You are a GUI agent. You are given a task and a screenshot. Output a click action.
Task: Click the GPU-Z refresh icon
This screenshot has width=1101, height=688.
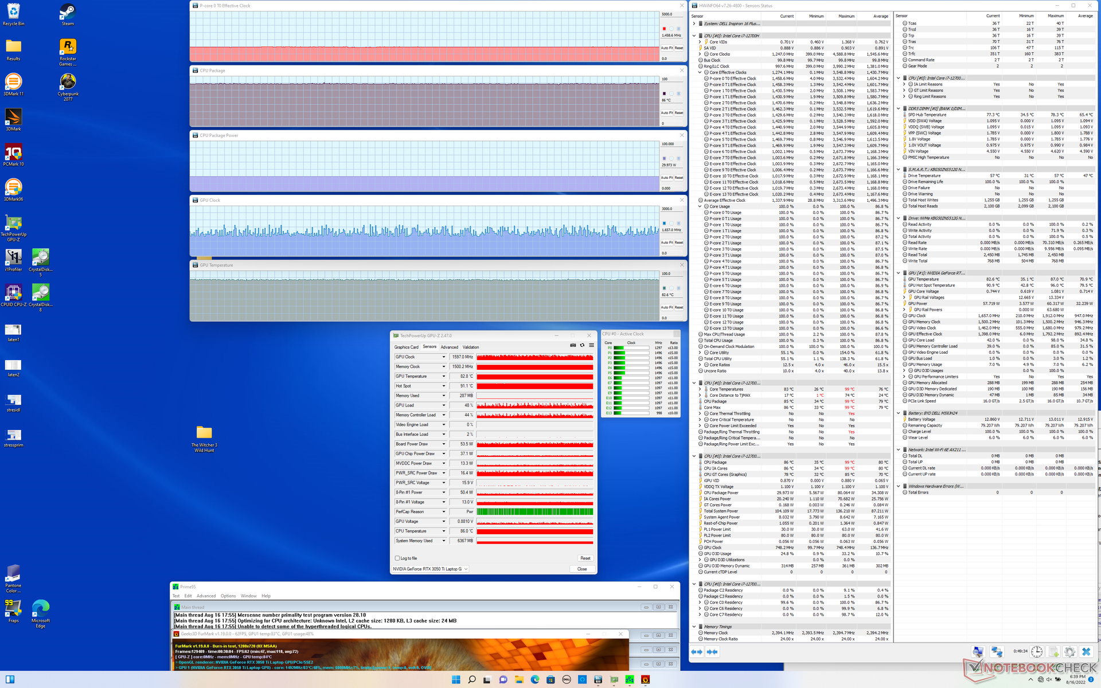pyautogui.click(x=582, y=345)
